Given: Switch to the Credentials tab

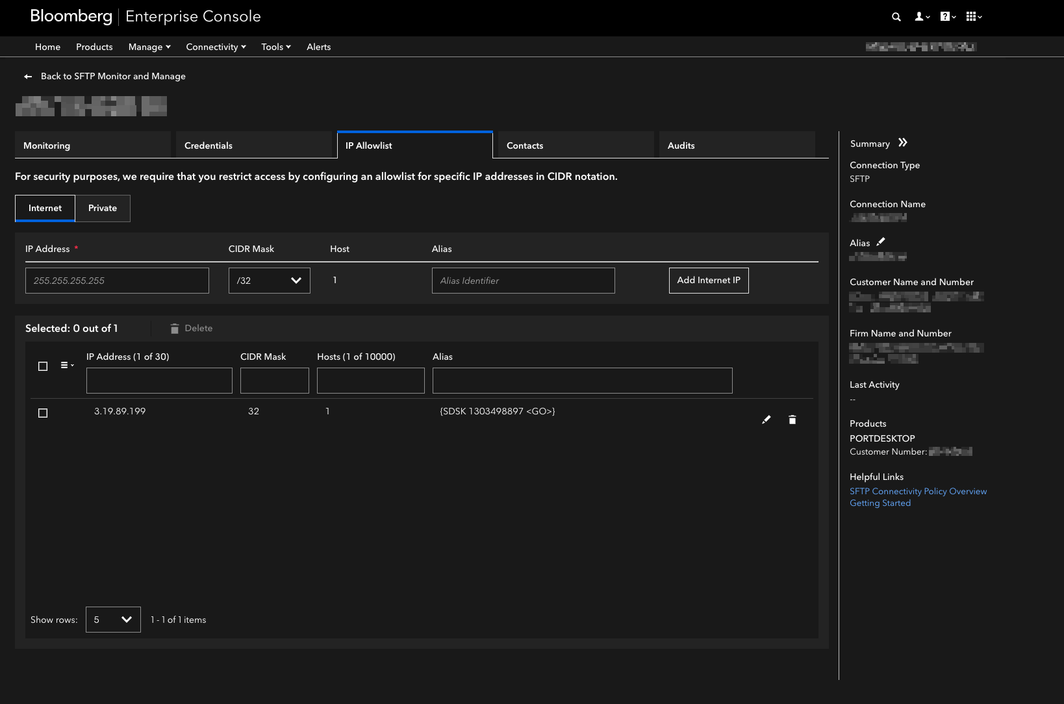Looking at the screenshot, I should [x=254, y=145].
